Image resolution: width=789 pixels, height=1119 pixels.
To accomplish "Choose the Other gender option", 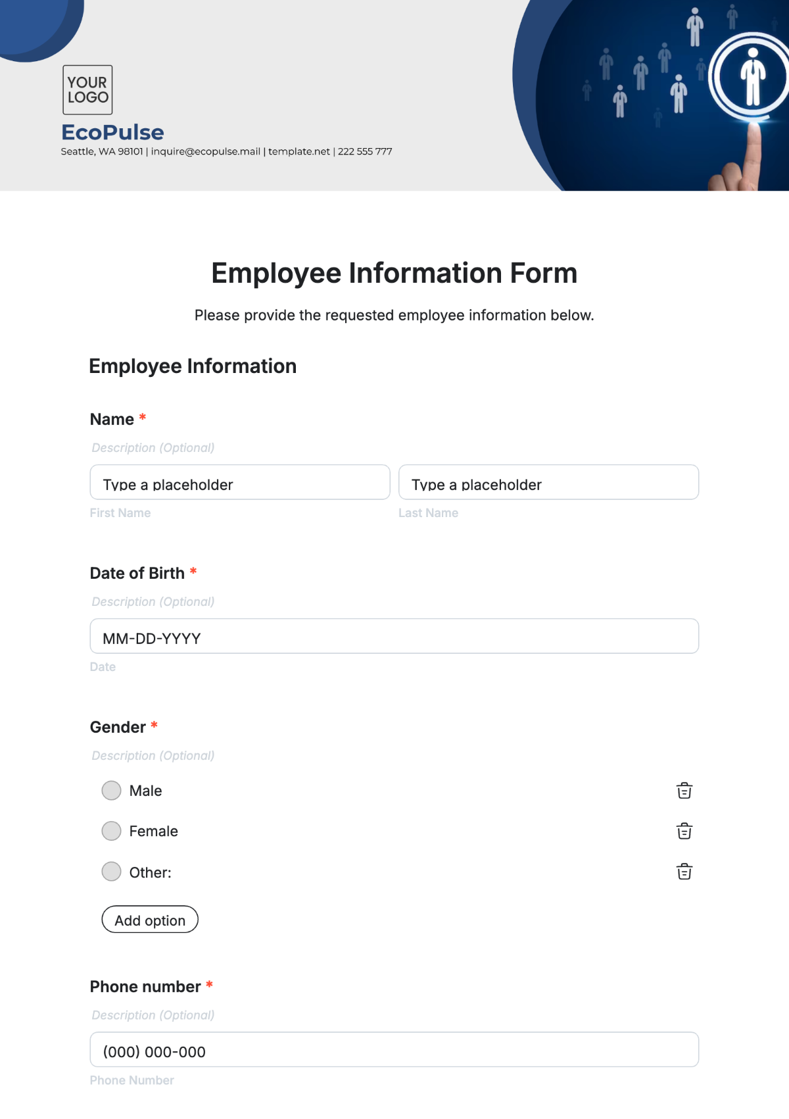I will point(111,872).
